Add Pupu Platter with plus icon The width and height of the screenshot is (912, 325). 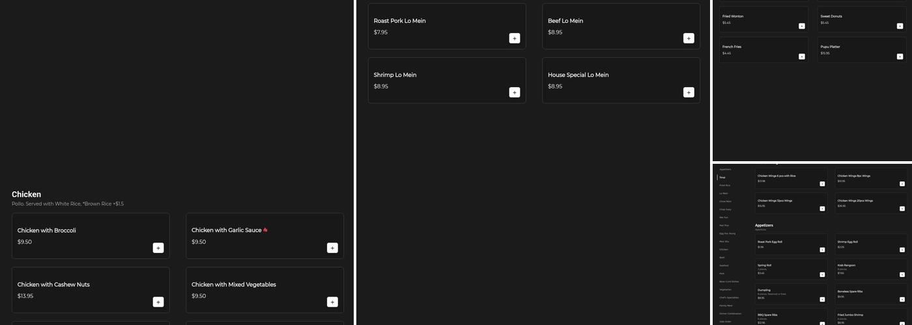coord(900,57)
